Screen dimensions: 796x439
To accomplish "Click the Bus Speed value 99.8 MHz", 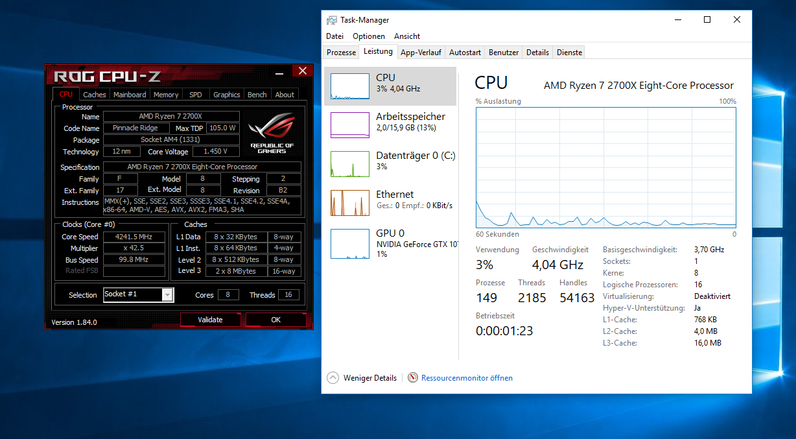I will 134,260.
